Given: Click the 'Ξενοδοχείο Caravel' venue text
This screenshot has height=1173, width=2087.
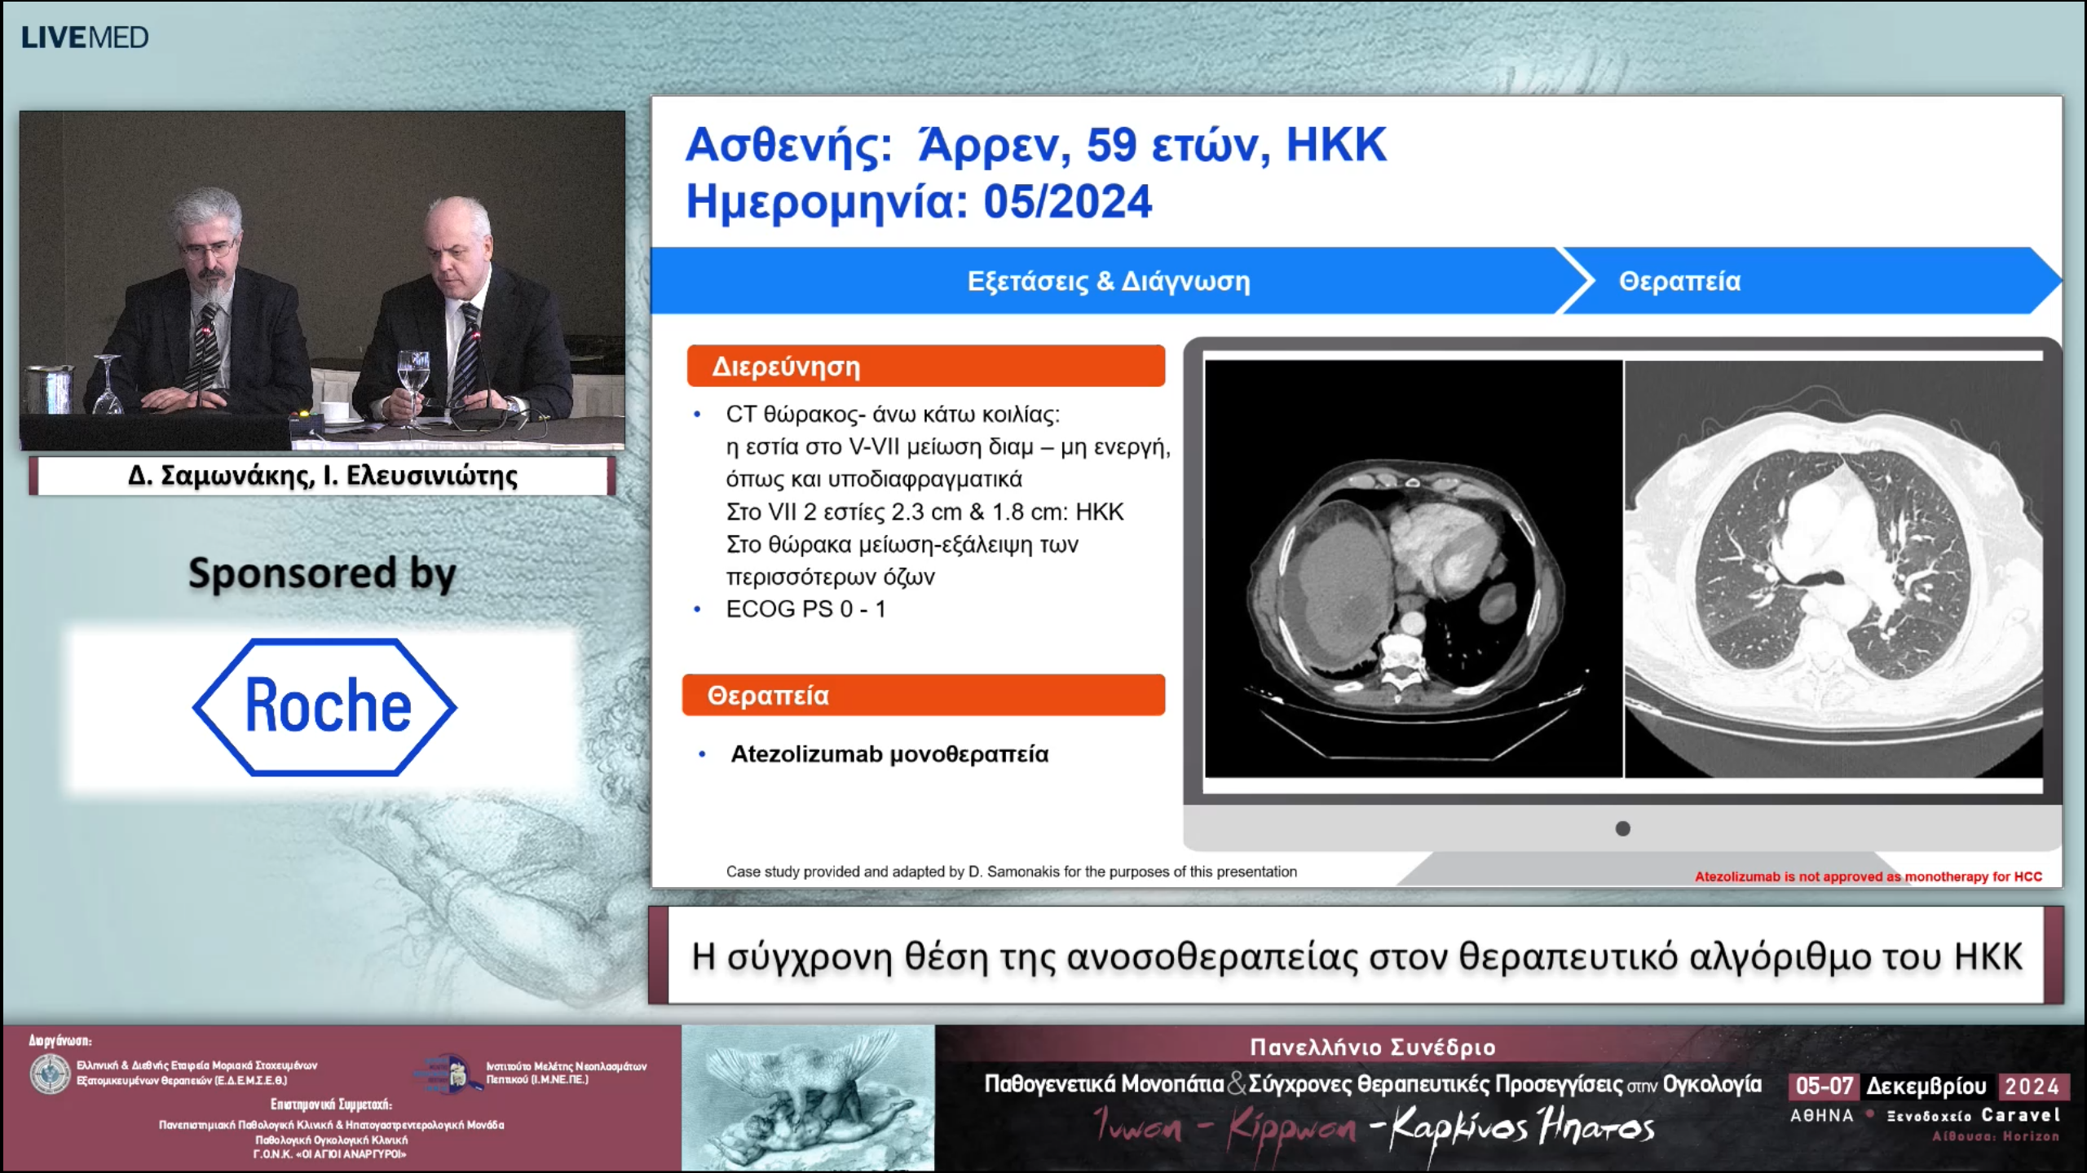Looking at the screenshot, I should point(1973,1116).
